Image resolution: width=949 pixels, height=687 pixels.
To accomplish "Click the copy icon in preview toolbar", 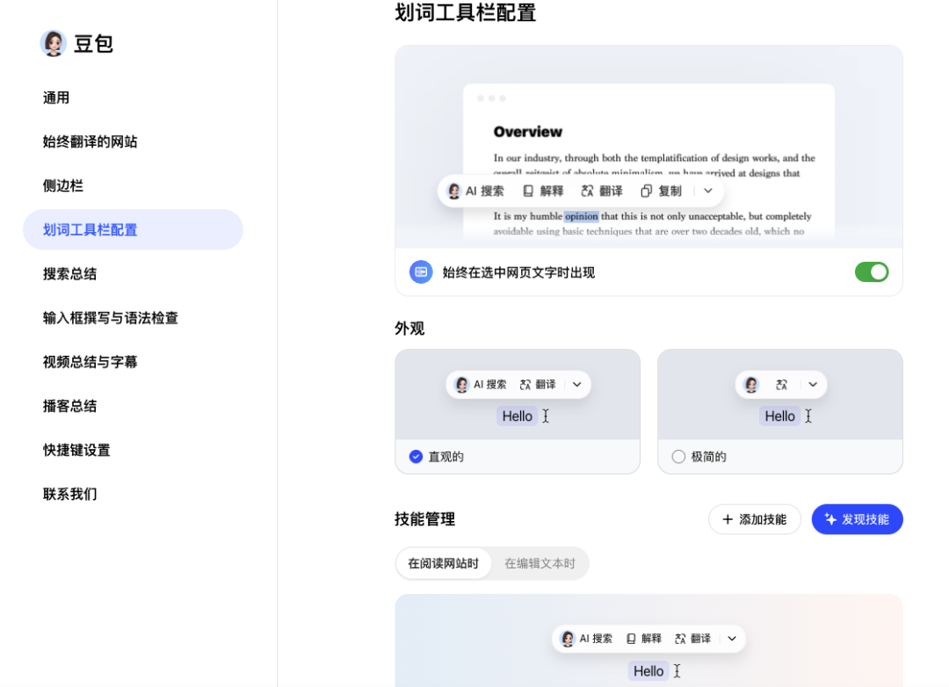I will pos(646,191).
